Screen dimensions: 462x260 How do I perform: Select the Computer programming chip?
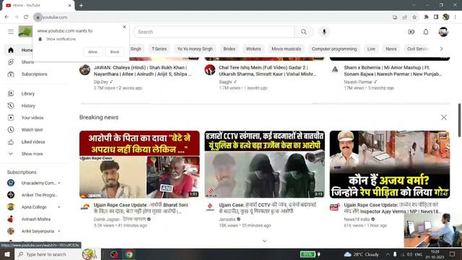334,49
